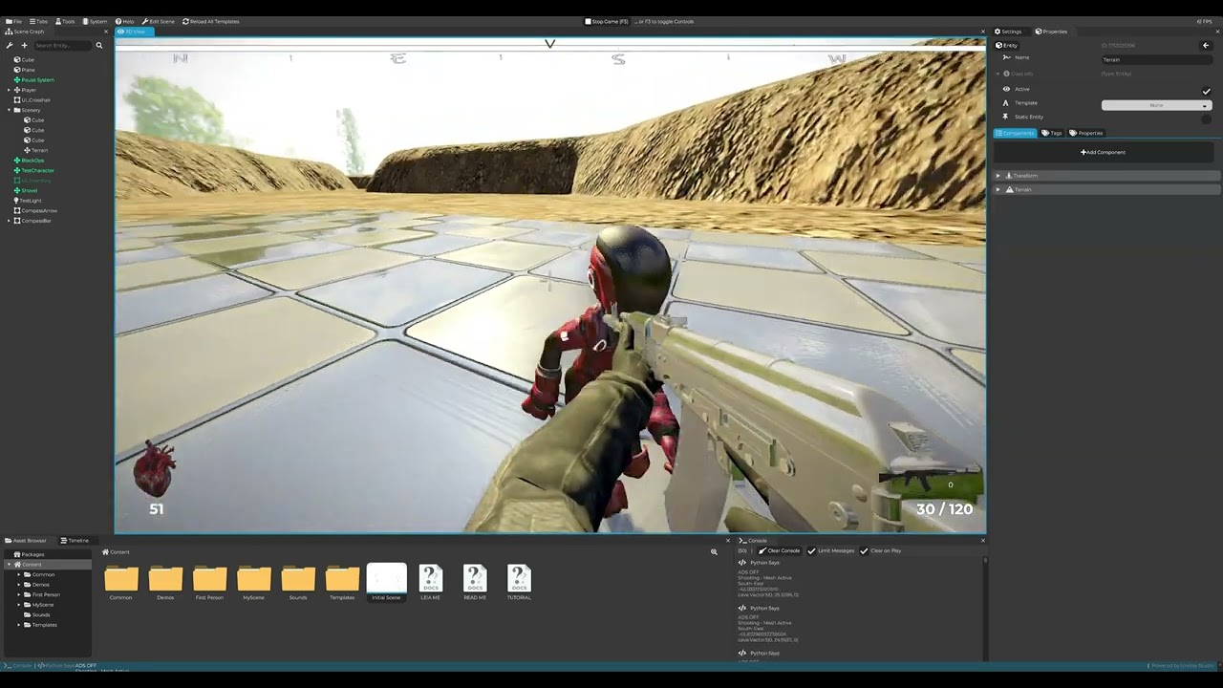Select the Sounds folder in asset tree
The height and width of the screenshot is (688, 1223).
(37, 614)
